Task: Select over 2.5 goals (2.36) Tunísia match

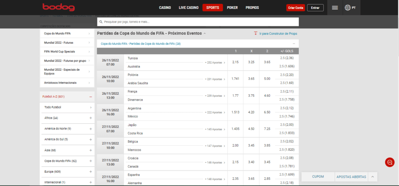Action: [x=287, y=58]
